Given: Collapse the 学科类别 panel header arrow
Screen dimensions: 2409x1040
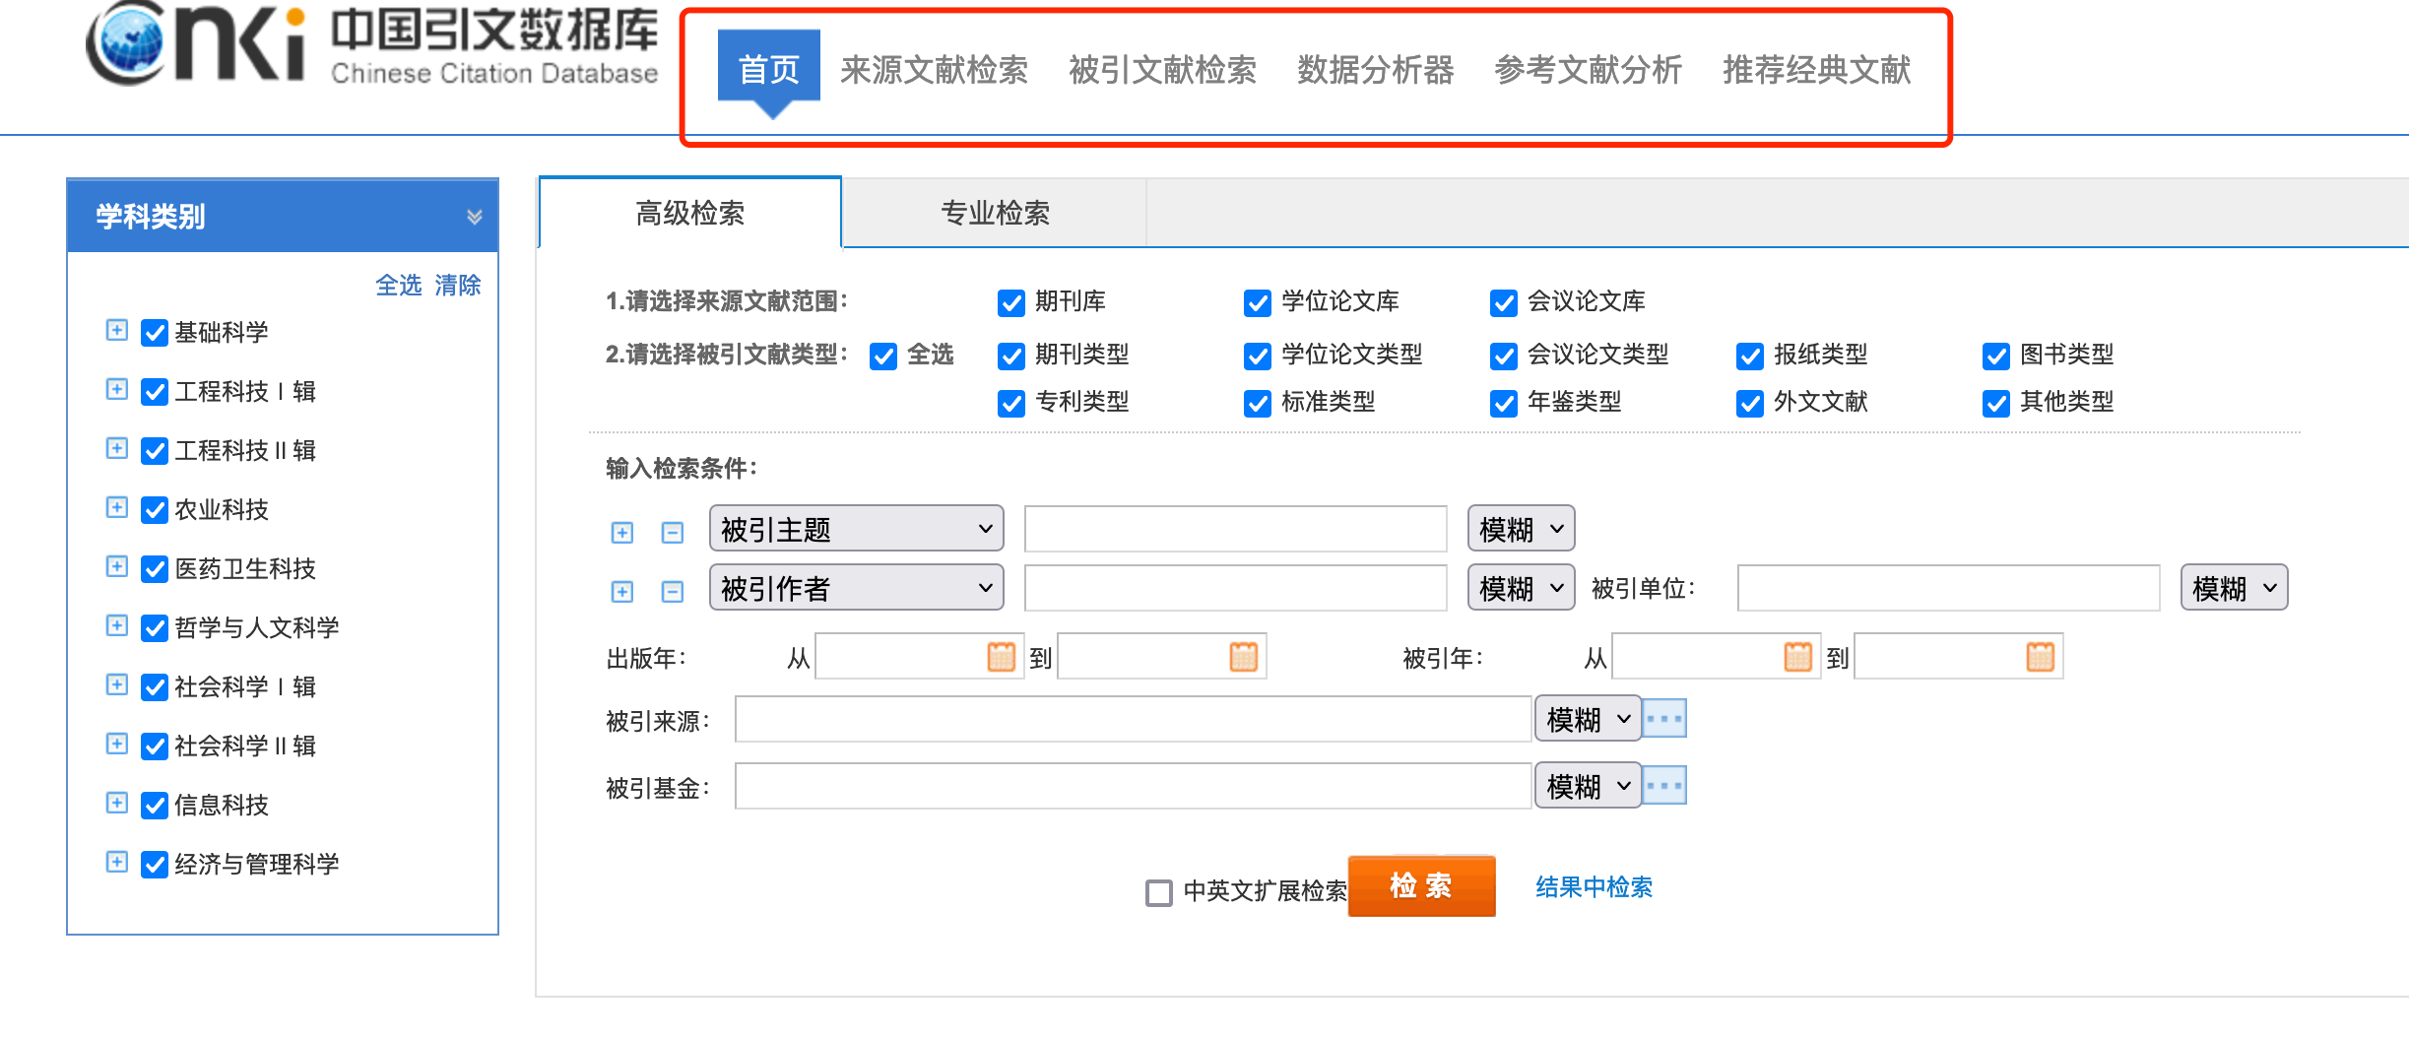Looking at the screenshot, I should coord(474,217).
